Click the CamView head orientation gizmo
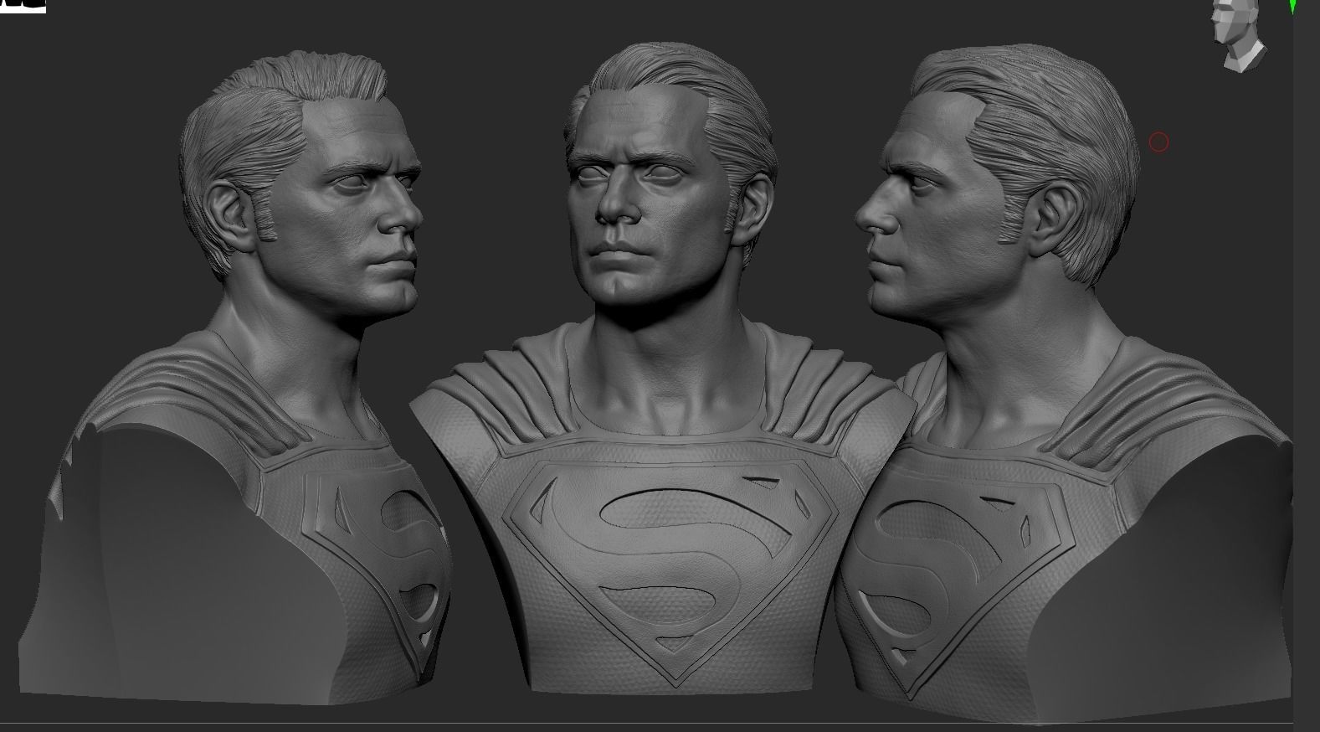1320x732 pixels. 1240,36
